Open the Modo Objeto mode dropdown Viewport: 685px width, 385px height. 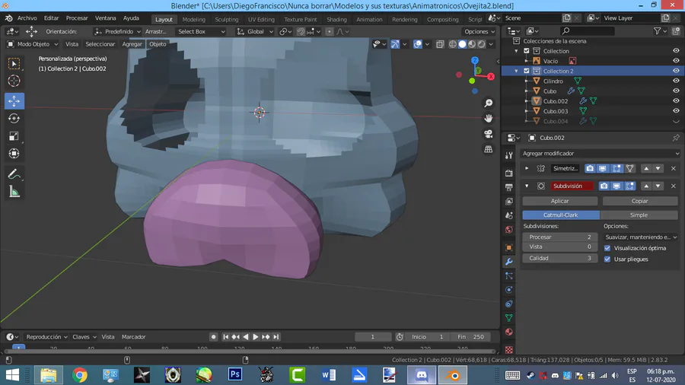pyautogui.click(x=33, y=44)
